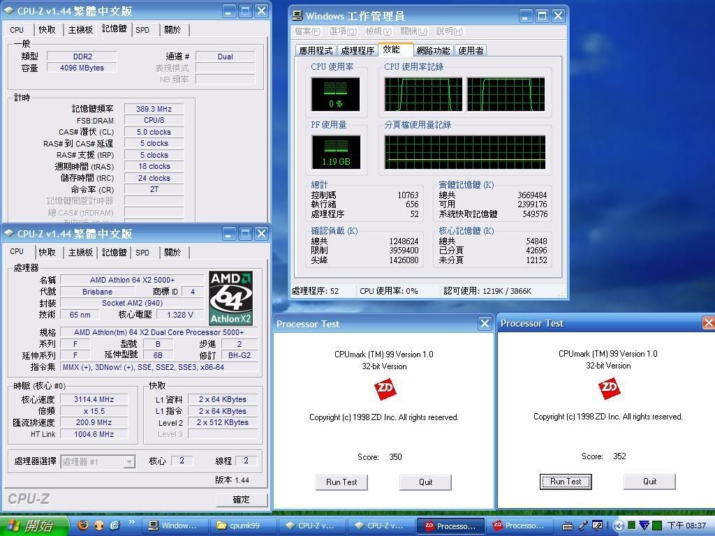Select SPD tab in upper CPU-Z window
The width and height of the screenshot is (715, 536).
click(x=142, y=29)
